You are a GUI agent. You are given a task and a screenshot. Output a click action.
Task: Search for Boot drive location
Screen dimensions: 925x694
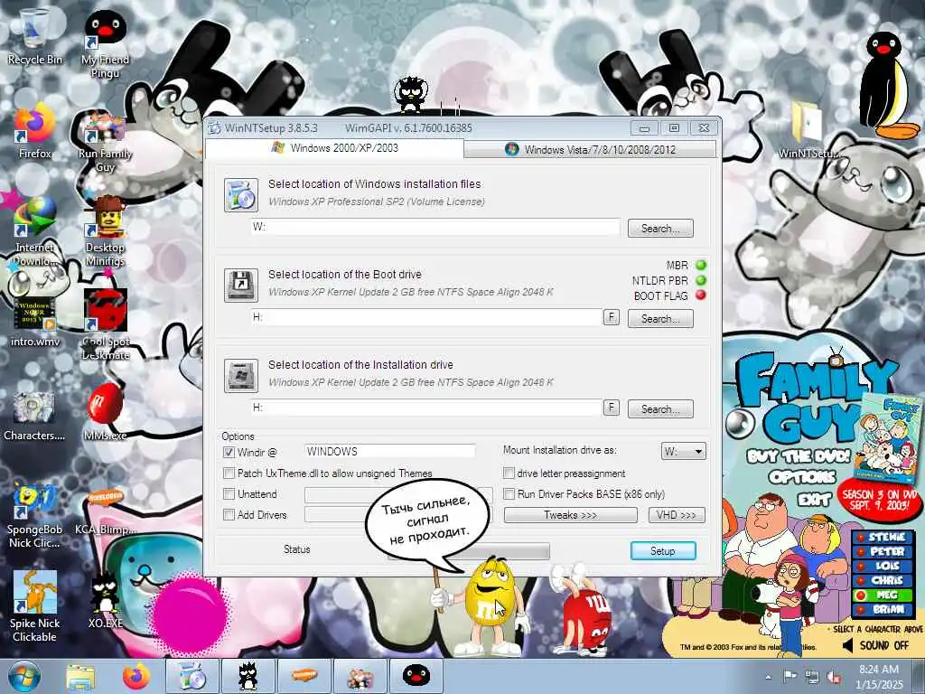click(660, 319)
